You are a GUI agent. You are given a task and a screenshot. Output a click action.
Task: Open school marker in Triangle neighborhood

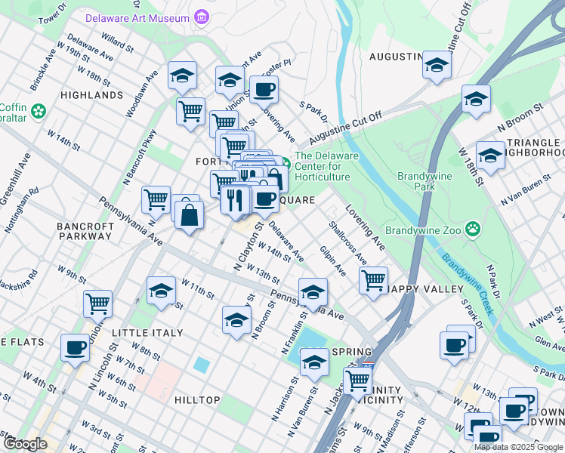click(x=490, y=156)
